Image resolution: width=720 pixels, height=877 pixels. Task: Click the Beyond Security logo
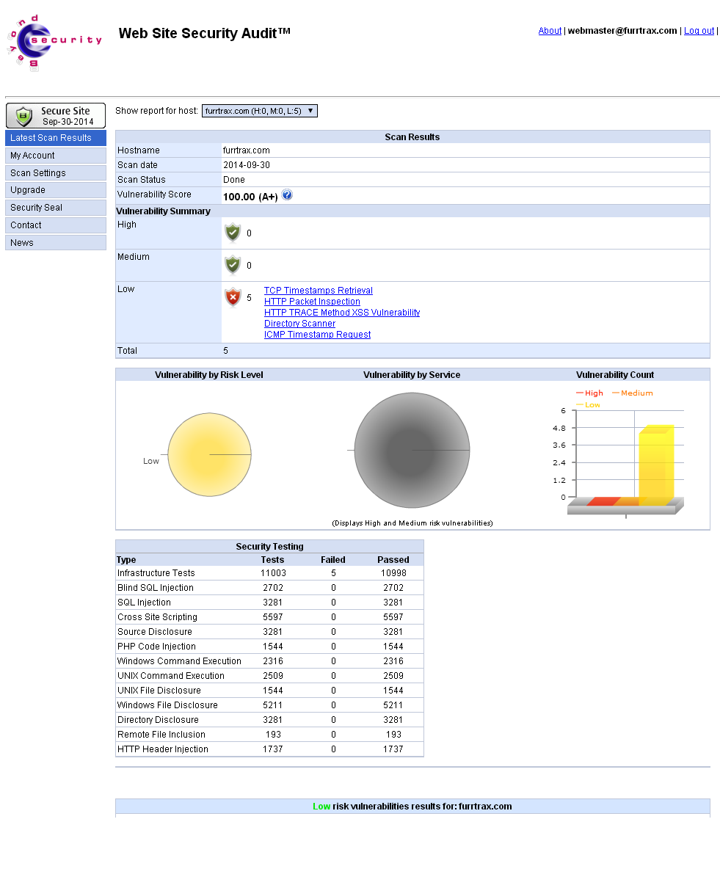(x=53, y=42)
